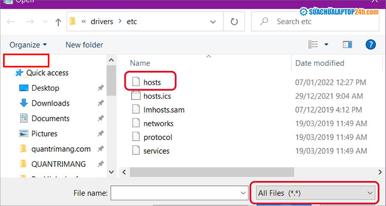Image resolution: width=386 pixels, height=206 pixels.
Task: Click date 07/01/2022 12:27 PM
Action: pos(330,82)
